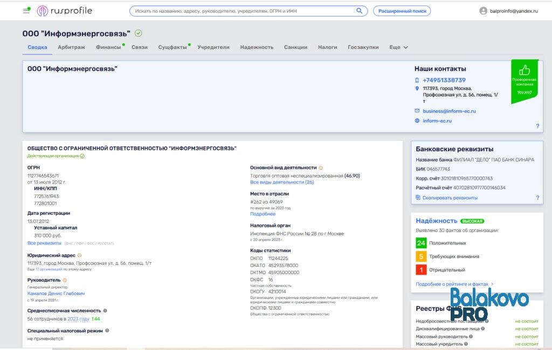Click info icon next to Дисквалифицированные лица
Image resolution: width=552 pixels, height=350 pixels.
pyautogui.click(x=482, y=328)
